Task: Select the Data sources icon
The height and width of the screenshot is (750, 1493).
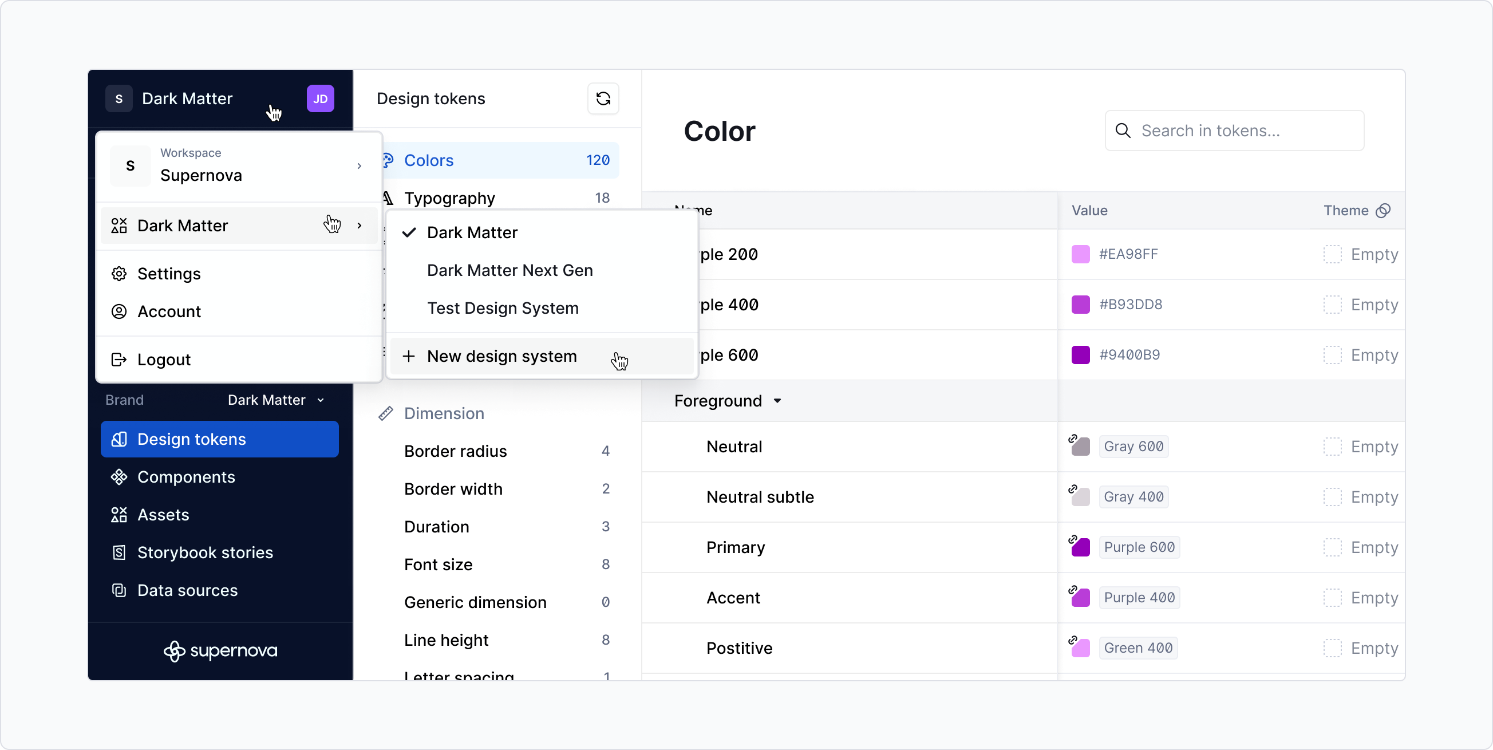Action: point(120,590)
